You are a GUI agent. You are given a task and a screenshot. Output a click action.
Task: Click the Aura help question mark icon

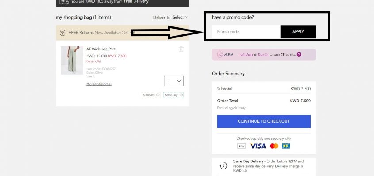tap(299, 54)
